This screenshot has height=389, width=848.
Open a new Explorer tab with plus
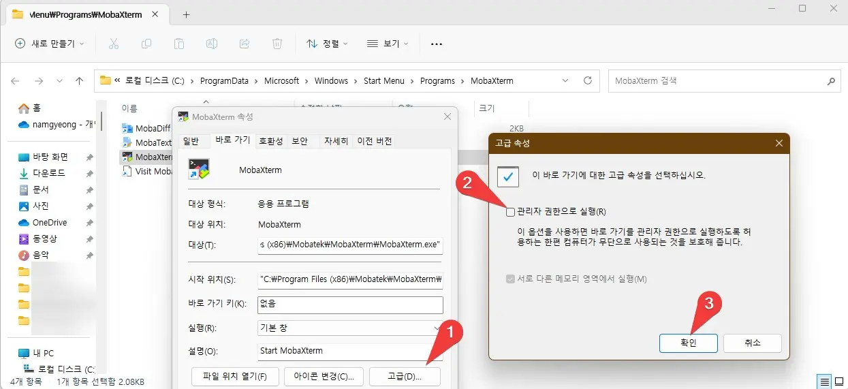pyautogui.click(x=186, y=14)
